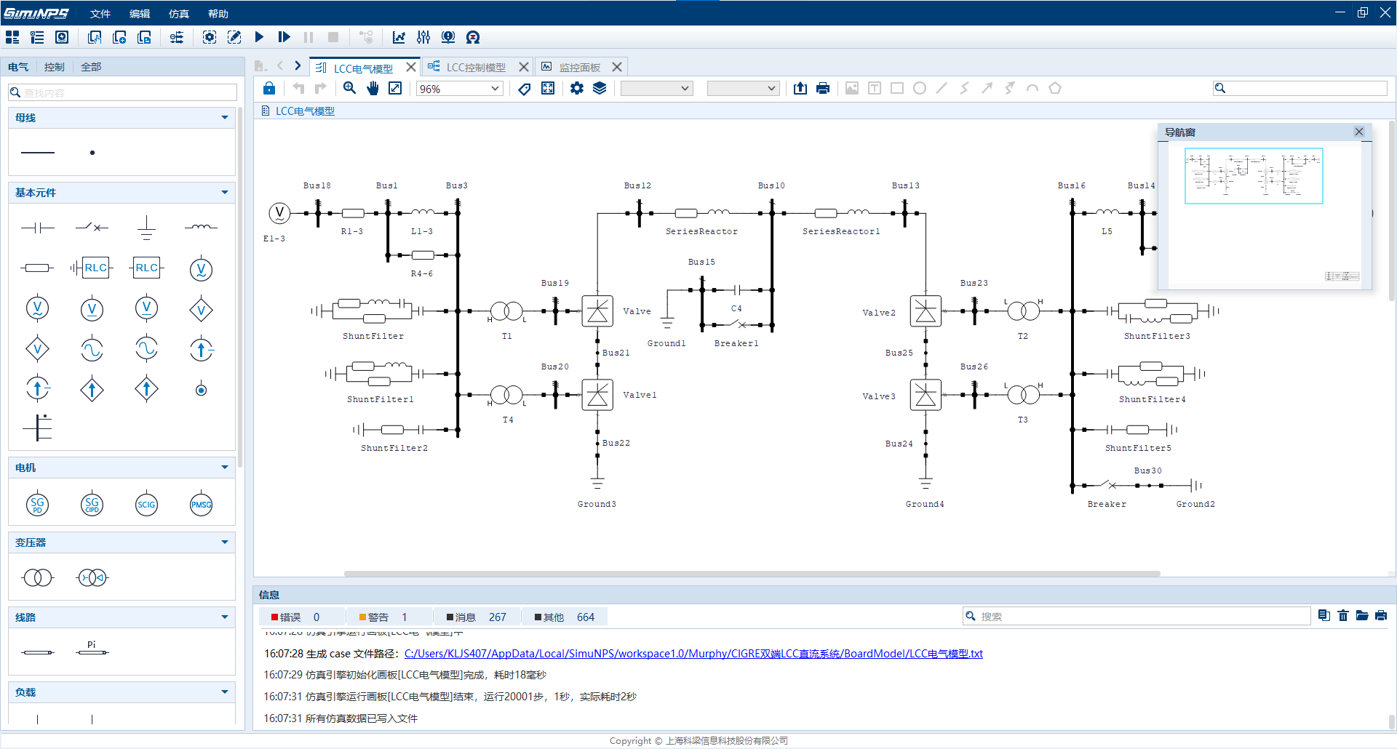
Task: Pick the capacitor element from the palette
Action: [x=38, y=228]
